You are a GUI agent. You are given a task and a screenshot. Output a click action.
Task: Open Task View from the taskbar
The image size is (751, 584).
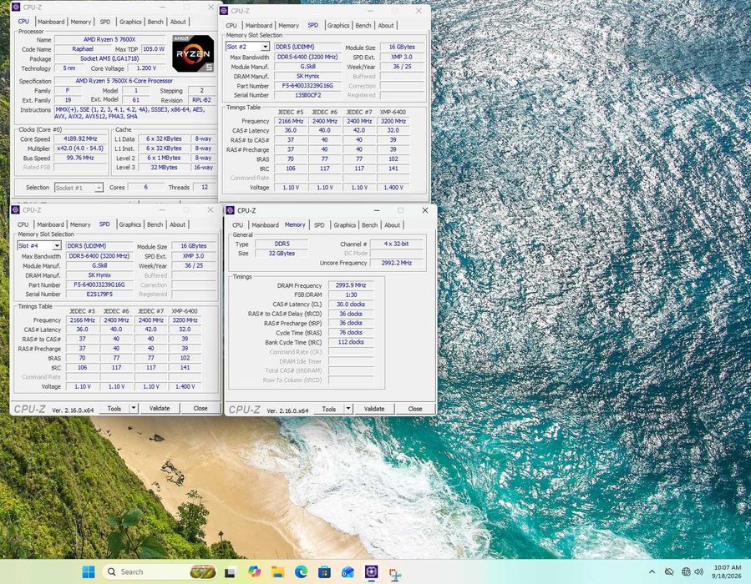click(x=231, y=571)
